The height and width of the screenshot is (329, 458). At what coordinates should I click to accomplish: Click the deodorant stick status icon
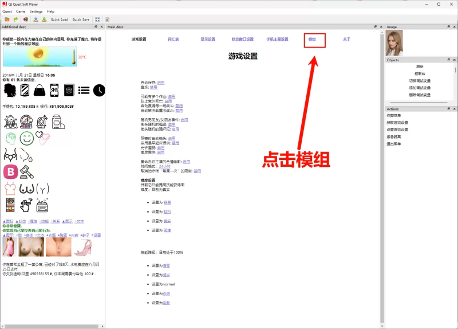pyautogui.click(x=58, y=122)
